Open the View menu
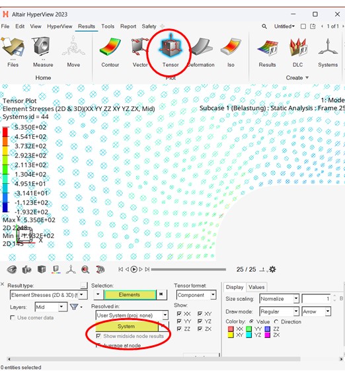The height and width of the screenshot is (375, 345). [36, 26]
